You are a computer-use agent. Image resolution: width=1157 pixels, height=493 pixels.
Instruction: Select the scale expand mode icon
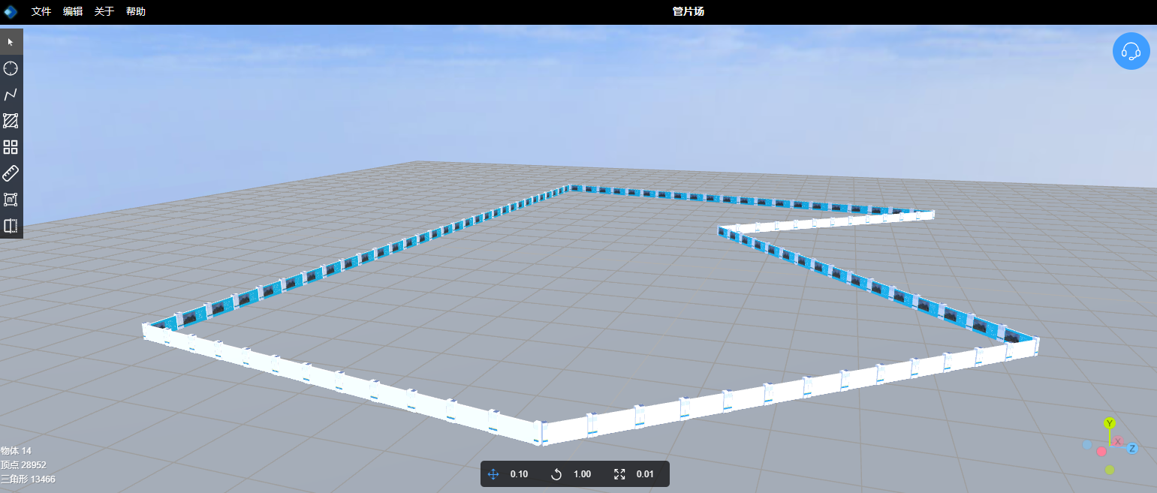619,474
